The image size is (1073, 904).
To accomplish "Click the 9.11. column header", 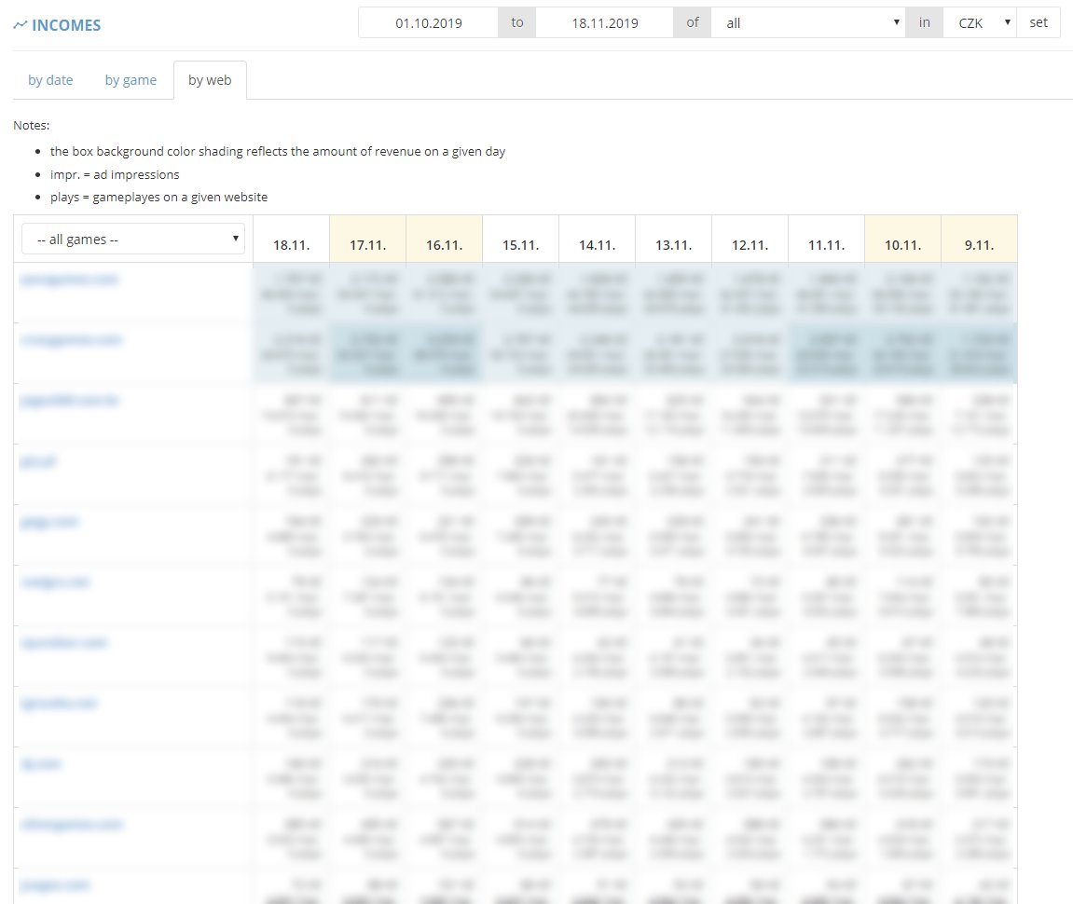I will pyautogui.click(x=979, y=240).
